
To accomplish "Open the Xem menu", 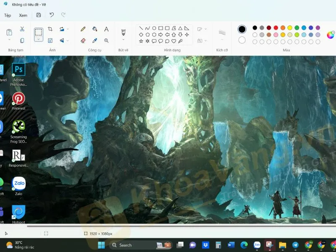I will tap(23, 15).
